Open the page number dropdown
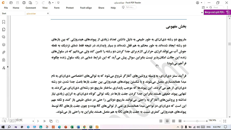The width and height of the screenshot is (231, 130). tap(33, 121)
